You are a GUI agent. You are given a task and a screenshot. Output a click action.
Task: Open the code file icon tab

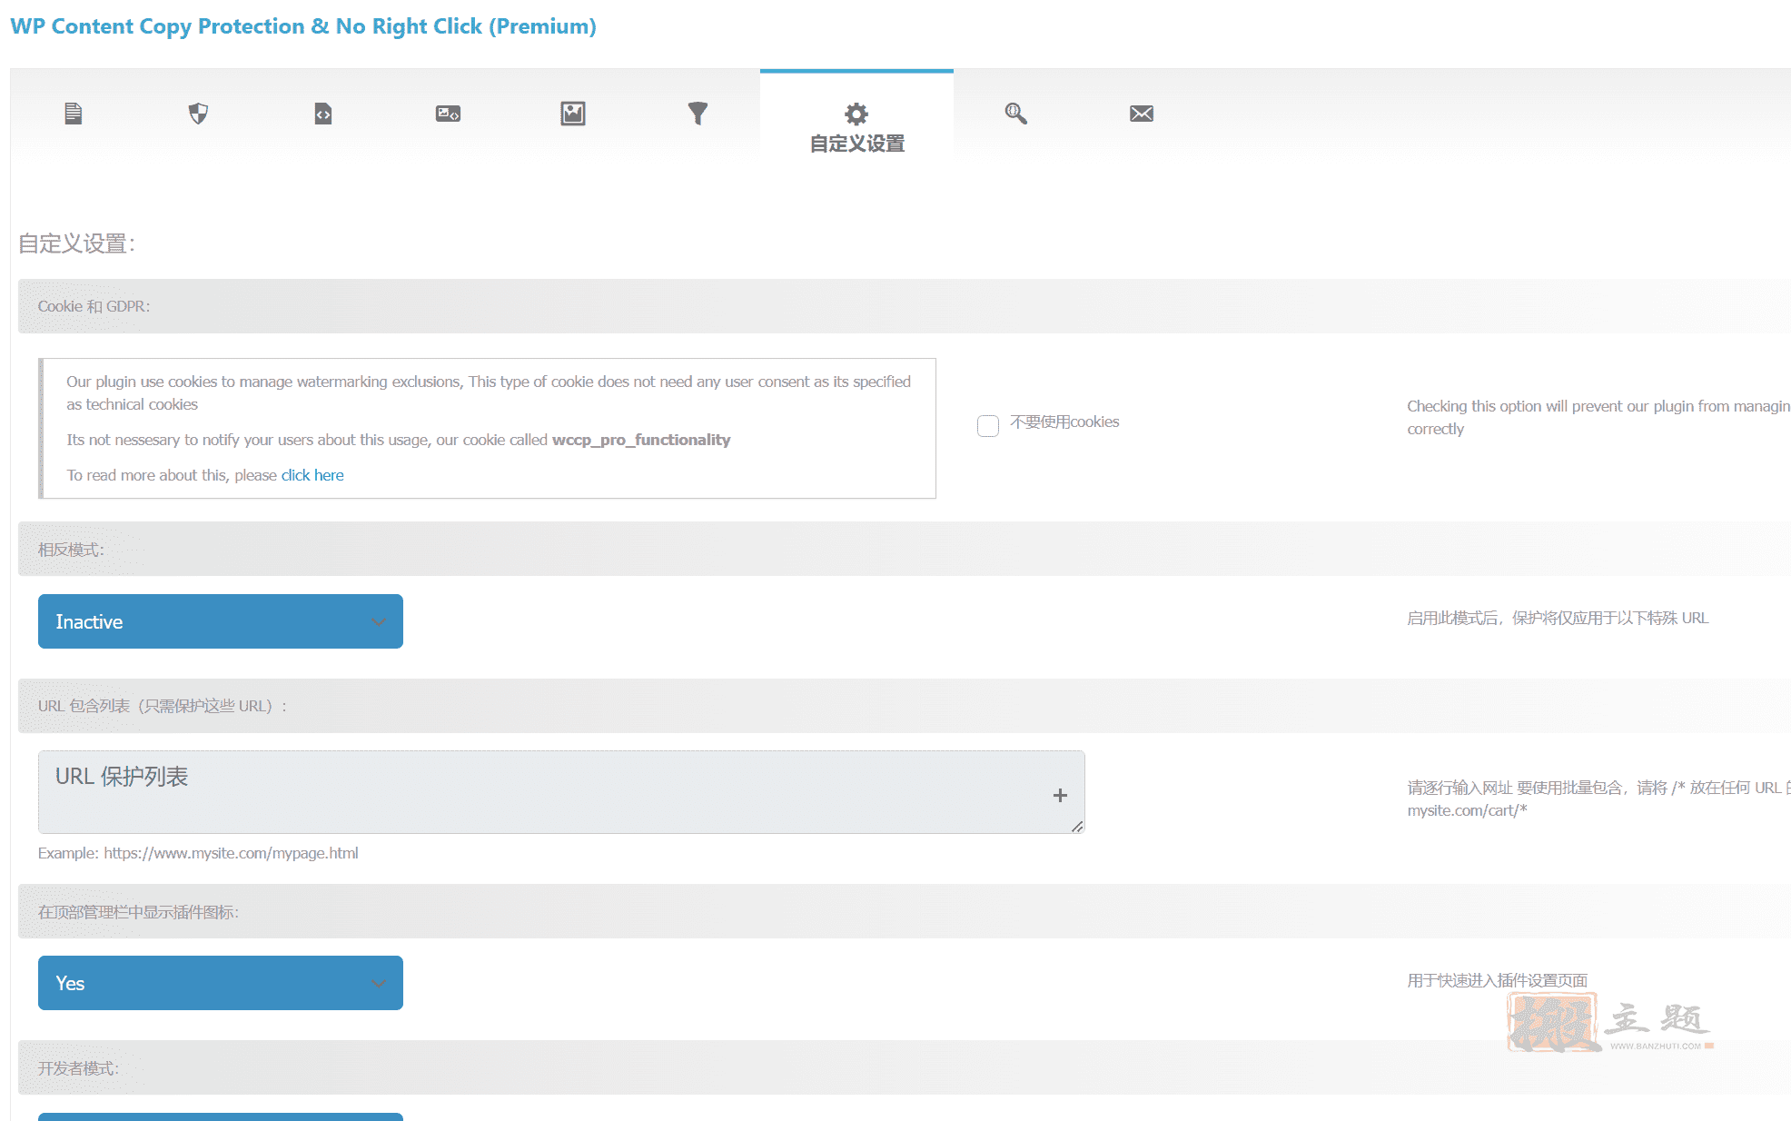323,114
